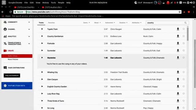Open the Music Policies page
Viewport: 196px width, 110px height.
point(13,59)
